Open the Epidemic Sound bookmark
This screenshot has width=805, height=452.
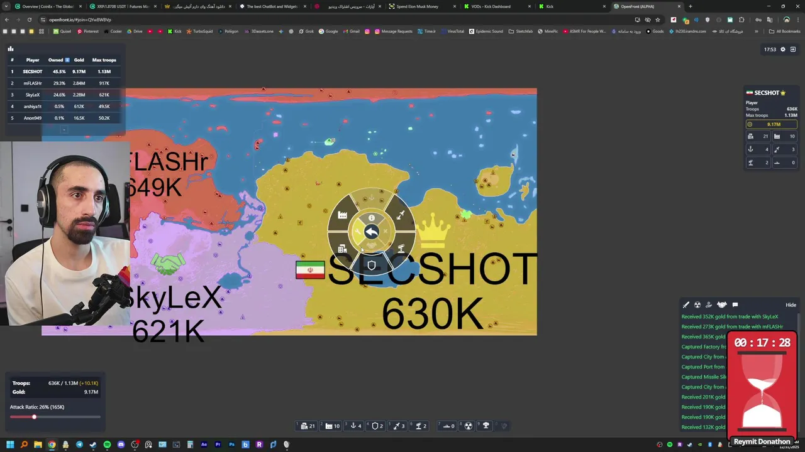[486, 31]
